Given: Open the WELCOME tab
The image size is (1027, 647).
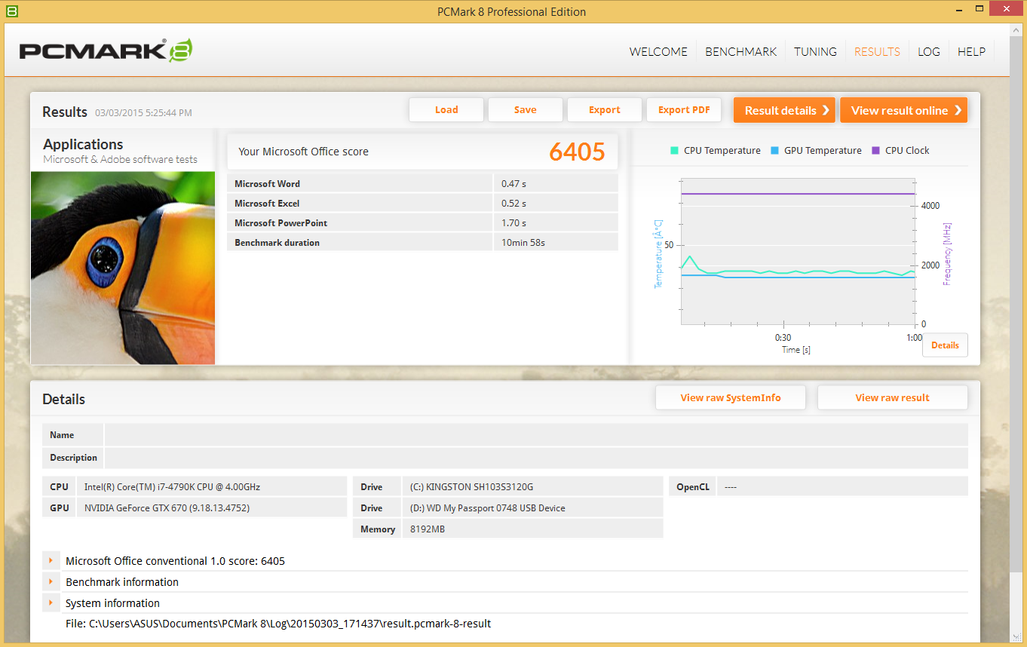Looking at the screenshot, I should [658, 52].
